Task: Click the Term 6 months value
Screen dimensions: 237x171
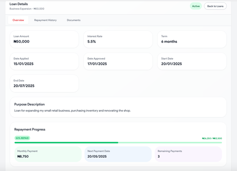Action: click(169, 42)
